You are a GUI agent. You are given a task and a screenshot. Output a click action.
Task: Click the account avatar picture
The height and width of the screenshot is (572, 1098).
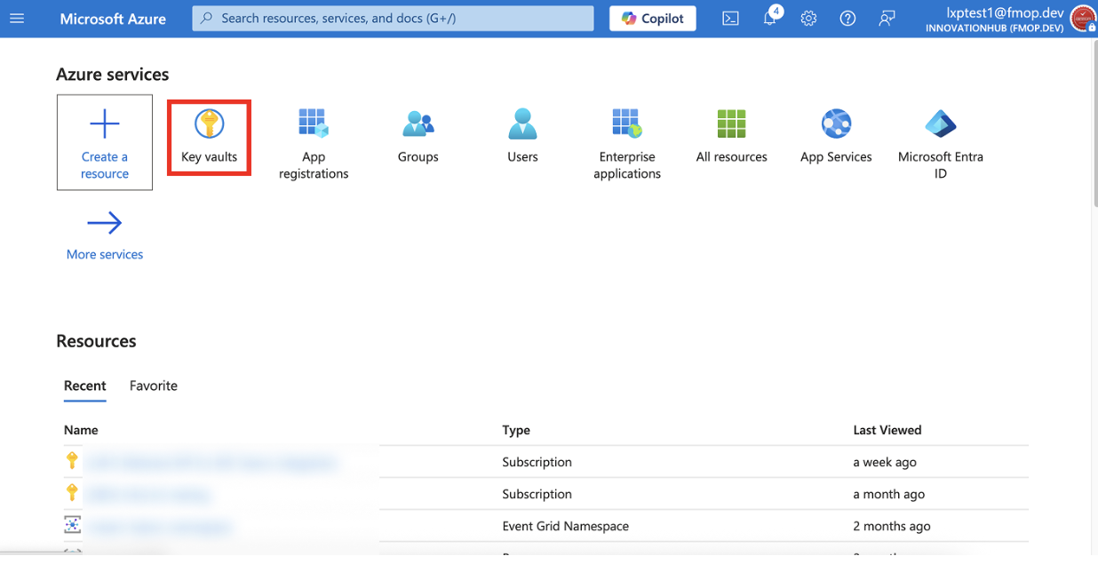click(1083, 19)
